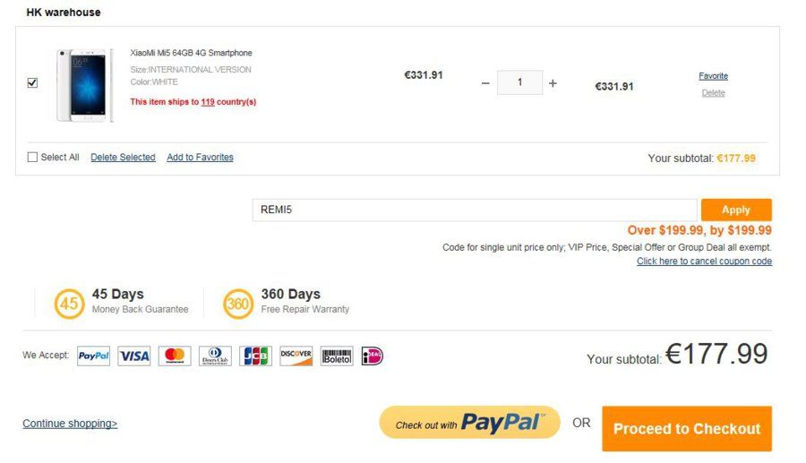Click the VISA card icon
This screenshot has height=463, width=806.
[x=134, y=356]
